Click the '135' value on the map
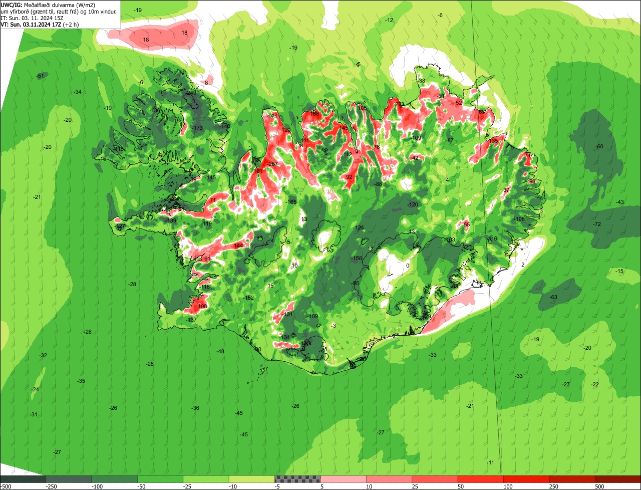The image size is (641, 490). tap(494, 141)
